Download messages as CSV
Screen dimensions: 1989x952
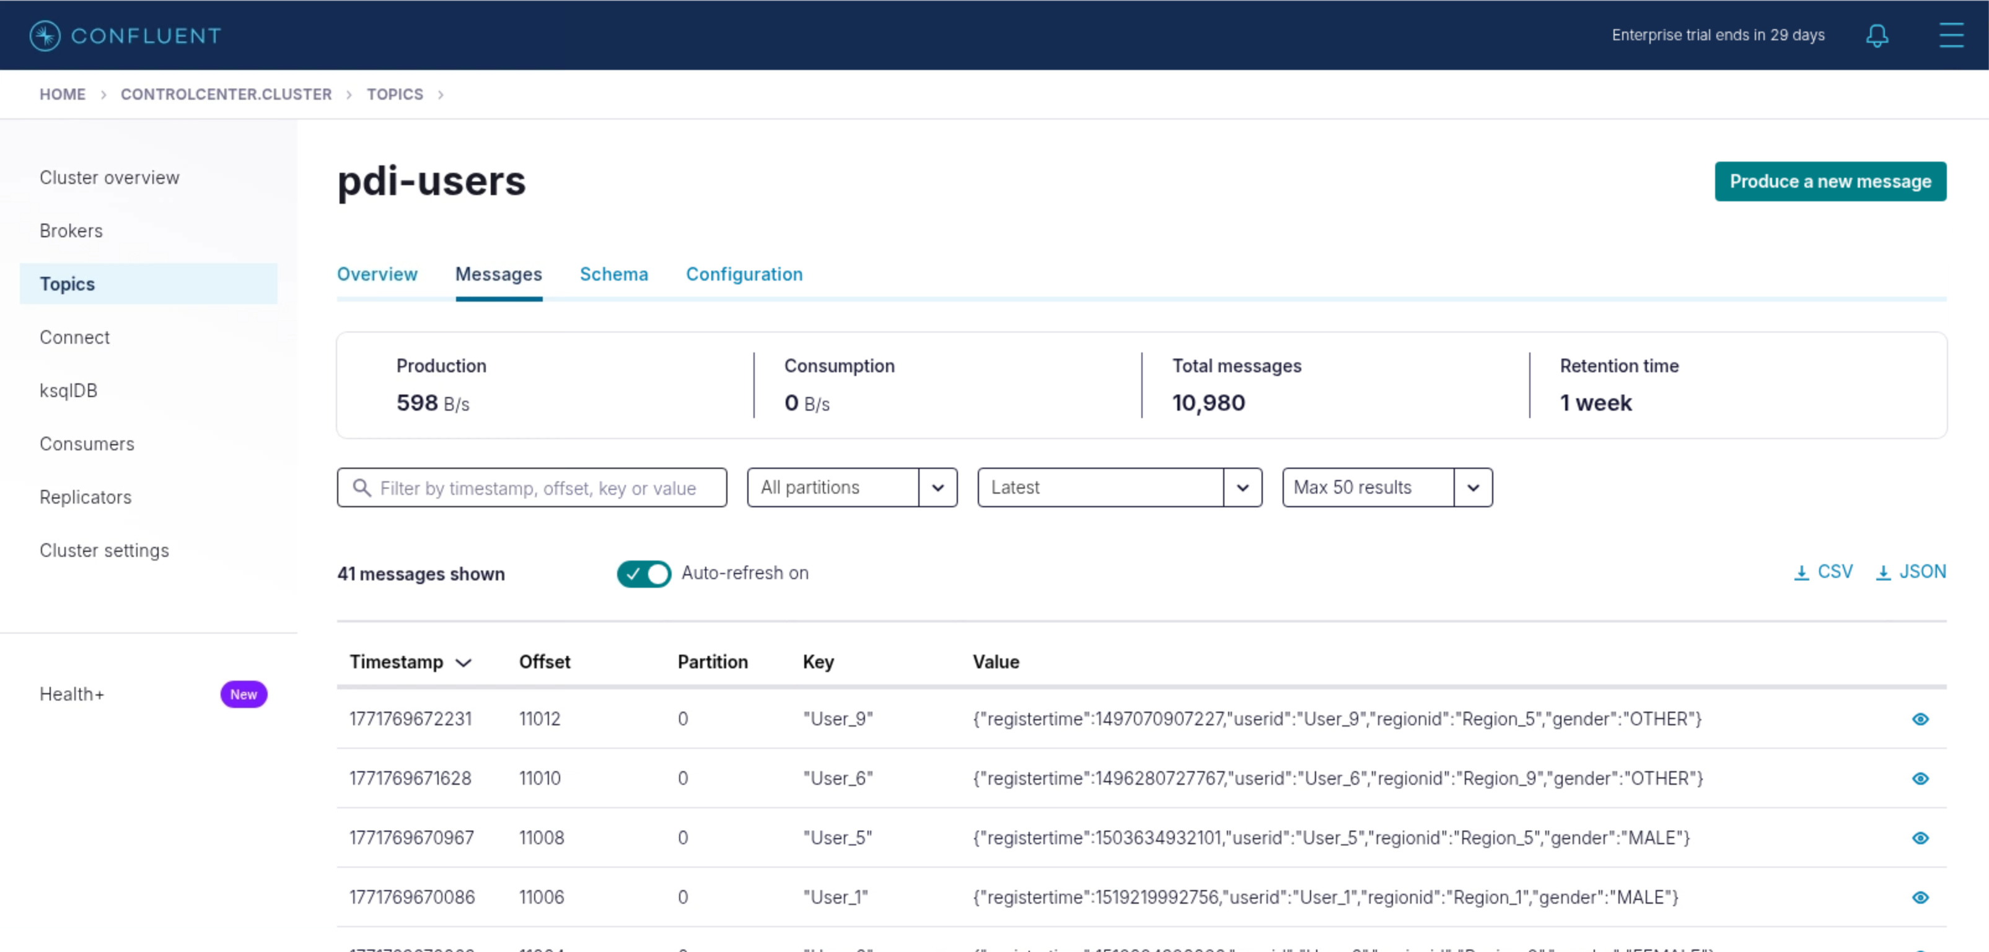tap(1822, 572)
